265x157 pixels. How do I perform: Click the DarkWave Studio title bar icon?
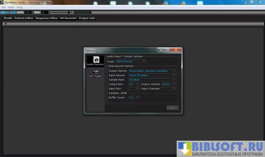[2, 2]
